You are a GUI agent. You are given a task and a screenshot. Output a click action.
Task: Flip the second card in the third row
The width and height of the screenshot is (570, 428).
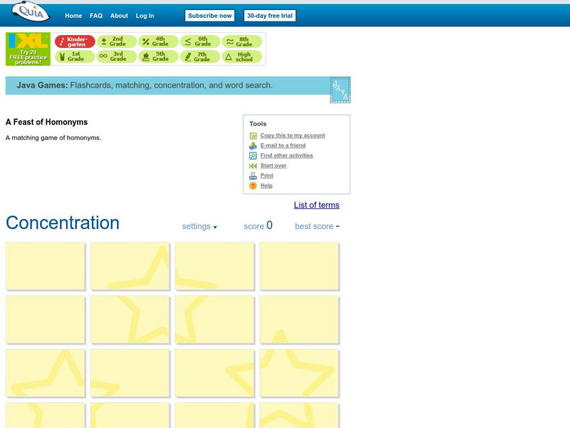pyautogui.click(x=130, y=373)
